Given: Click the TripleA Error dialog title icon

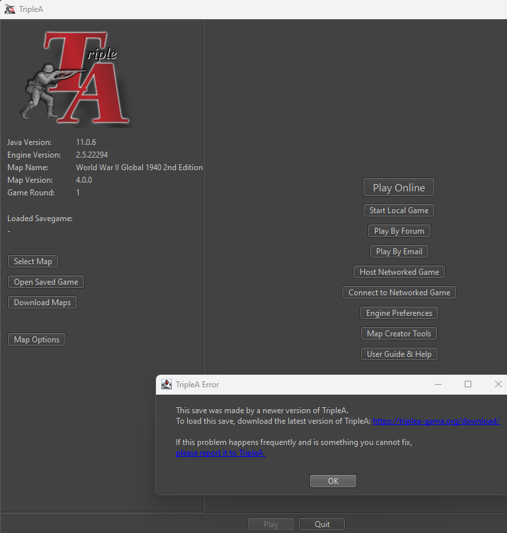Looking at the screenshot, I should (167, 384).
